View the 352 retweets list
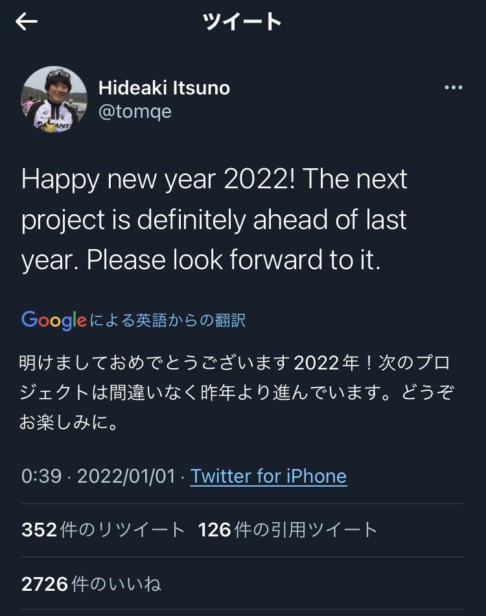 click(x=104, y=530)
